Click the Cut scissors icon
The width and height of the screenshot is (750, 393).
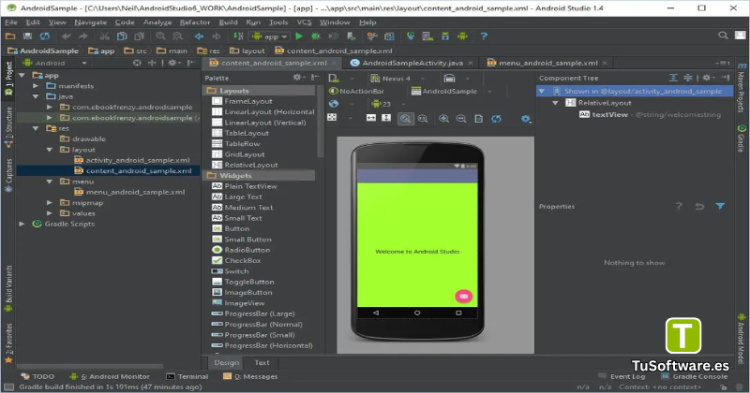[105, 36]
